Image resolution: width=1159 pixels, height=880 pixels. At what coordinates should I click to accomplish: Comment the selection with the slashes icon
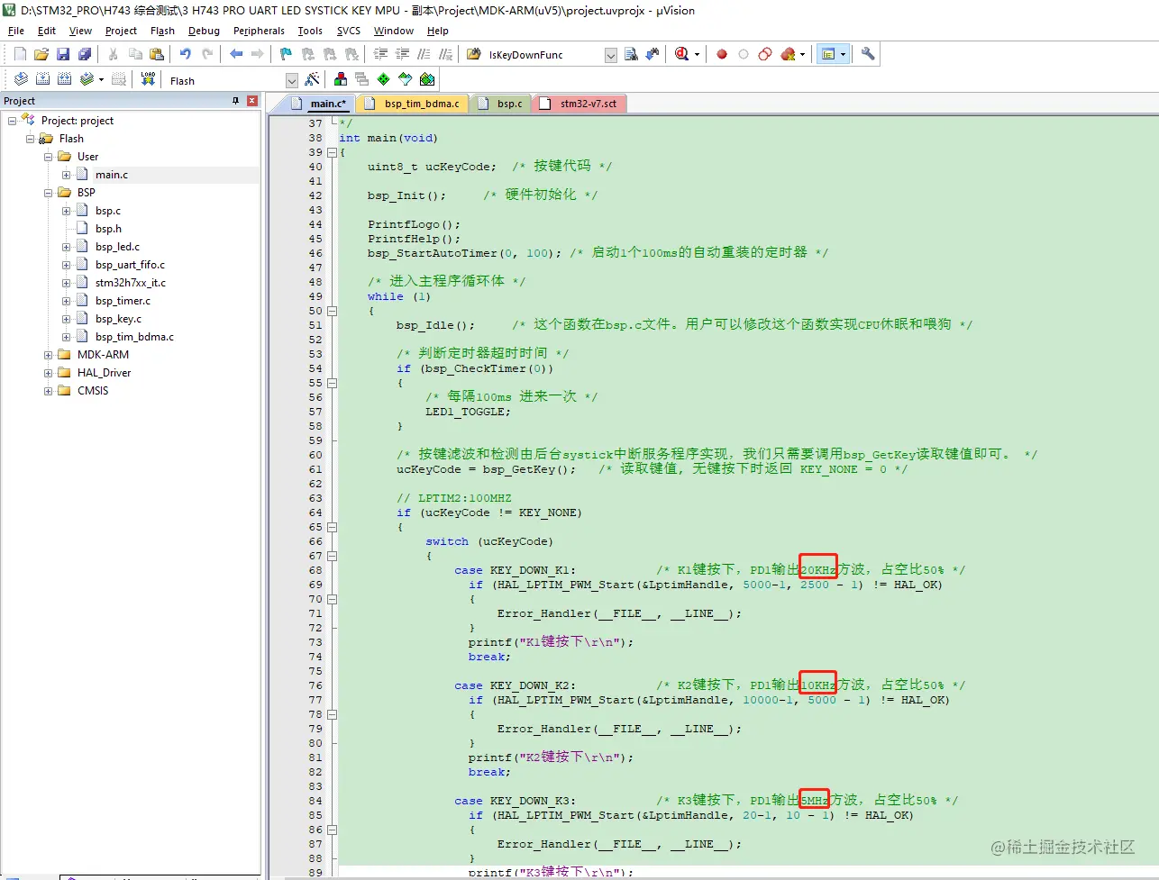(424, 54)
